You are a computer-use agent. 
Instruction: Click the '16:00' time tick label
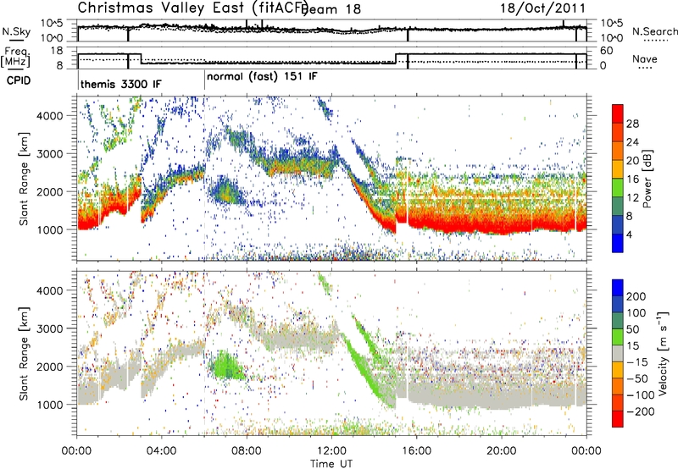pos(416,451)
